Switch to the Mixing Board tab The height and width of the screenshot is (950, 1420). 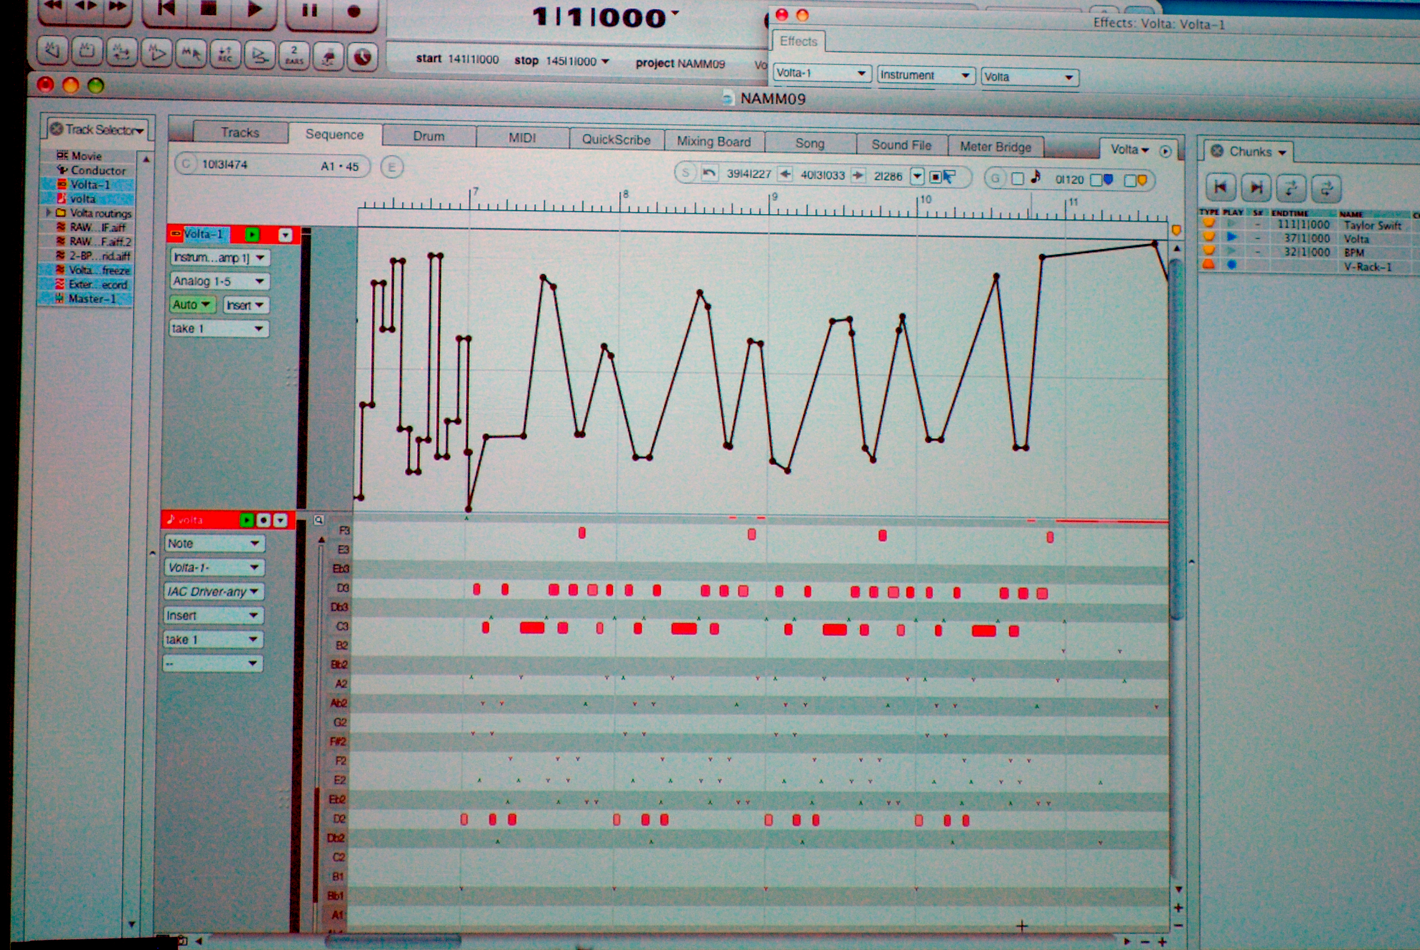(x=714, y=142)
